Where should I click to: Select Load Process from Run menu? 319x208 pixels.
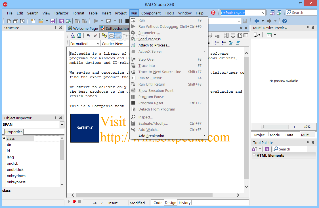[151, 39]
